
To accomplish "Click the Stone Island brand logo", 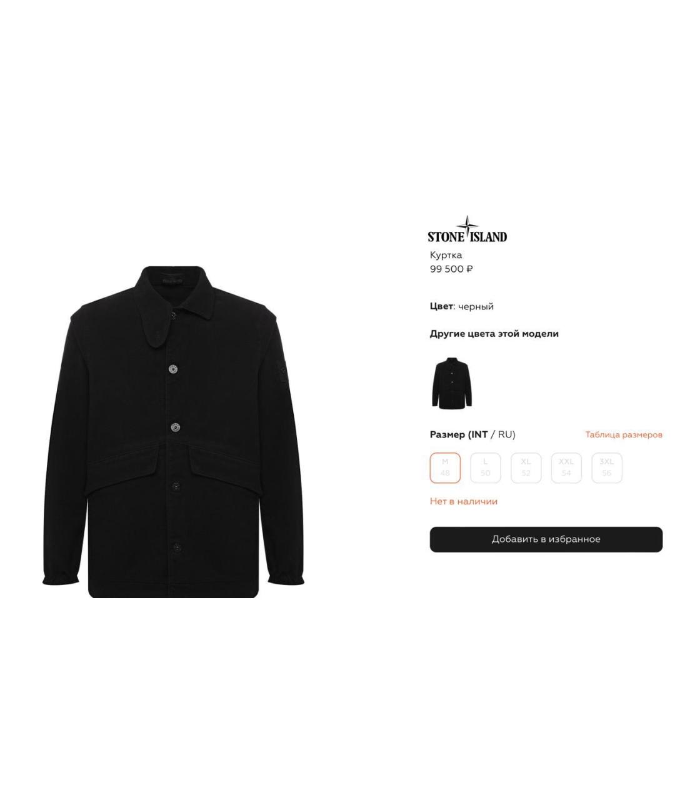I will coord(467,229).
